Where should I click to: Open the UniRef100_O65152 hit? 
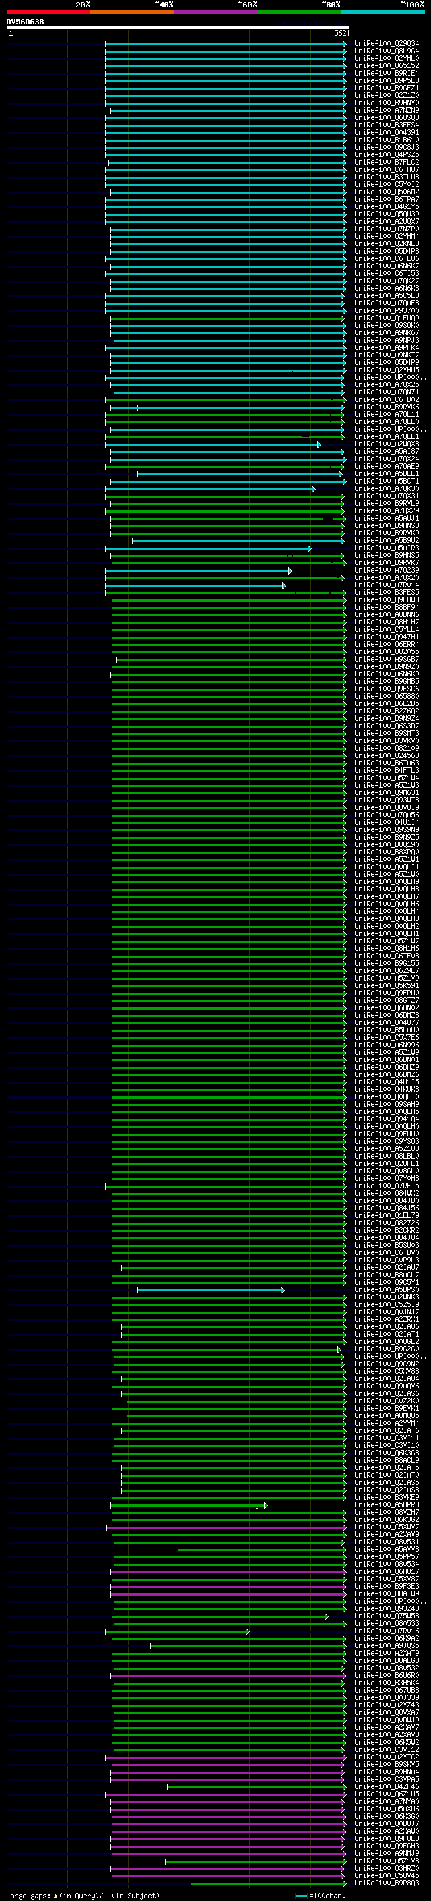pos(386,65)
